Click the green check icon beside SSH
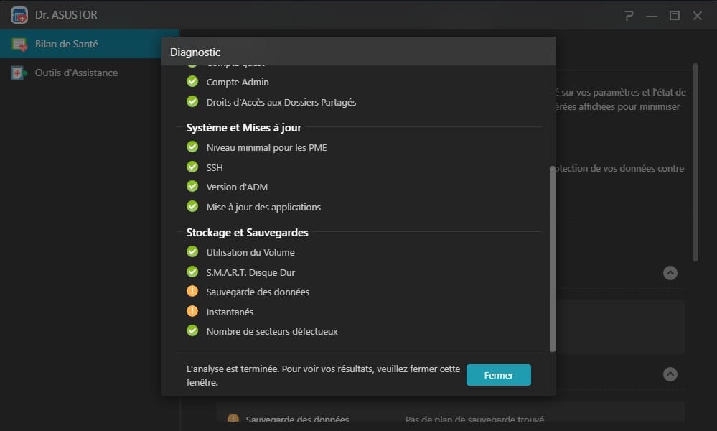Screen dimensions: 717x431 tap(192, 167)
